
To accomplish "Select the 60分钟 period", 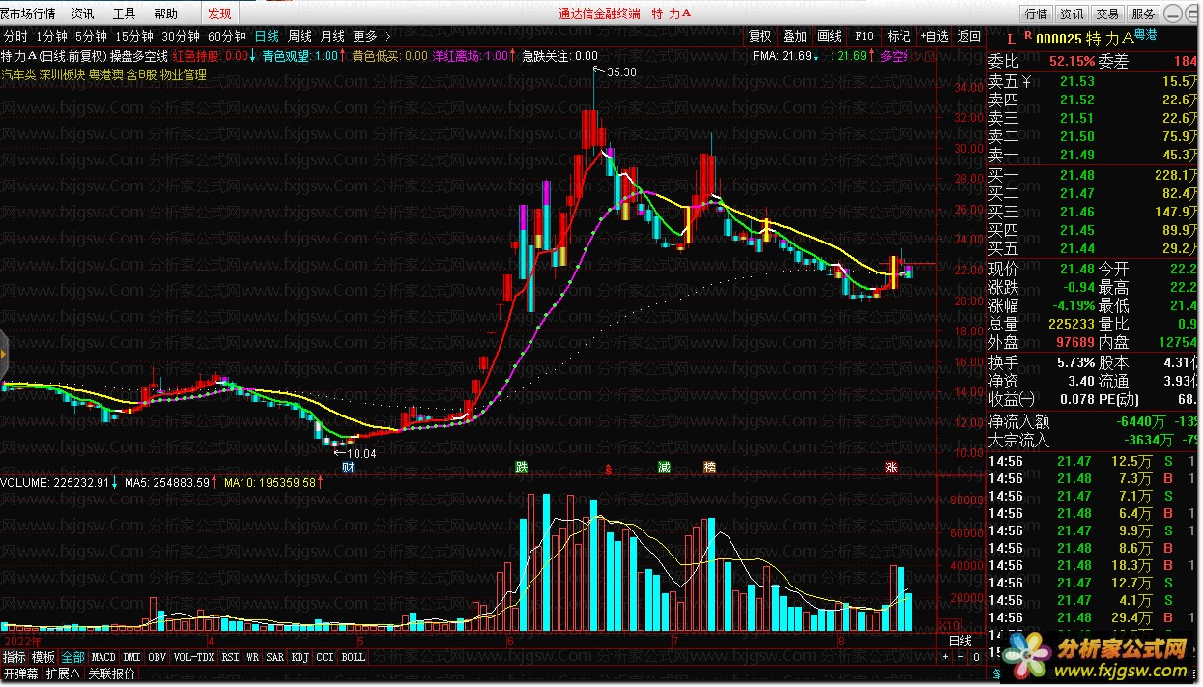I will coord(227,36).
